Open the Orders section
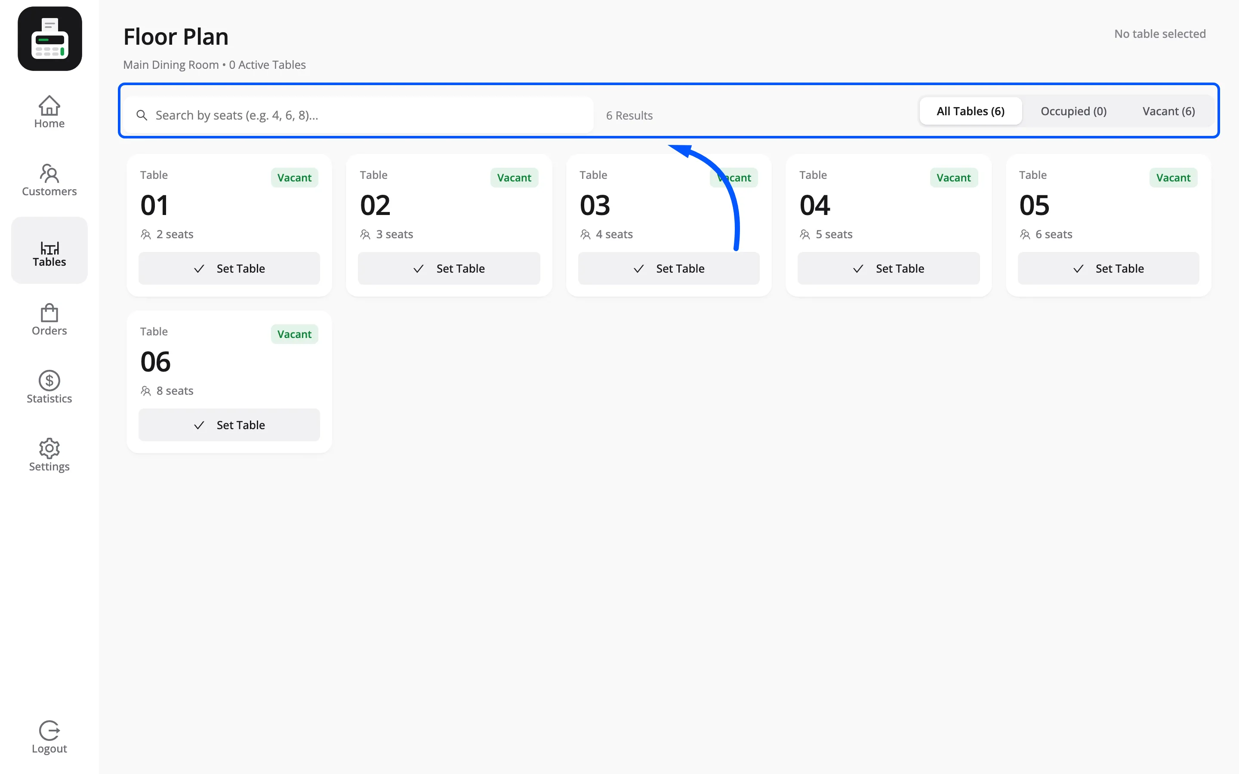1239x774 pixels. tap(49, 320)
